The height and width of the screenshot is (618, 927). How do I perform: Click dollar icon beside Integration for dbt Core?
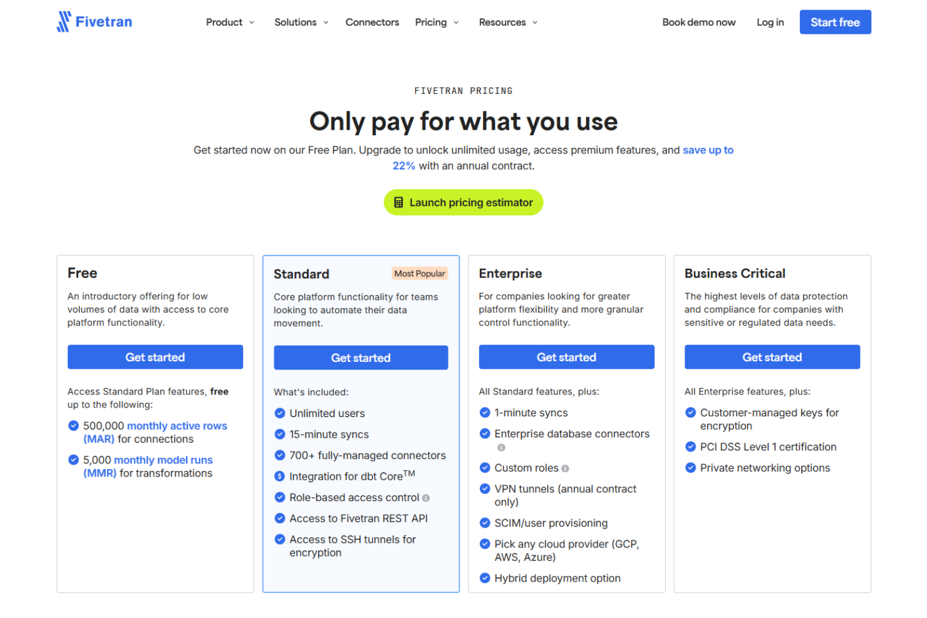point(280,476)
